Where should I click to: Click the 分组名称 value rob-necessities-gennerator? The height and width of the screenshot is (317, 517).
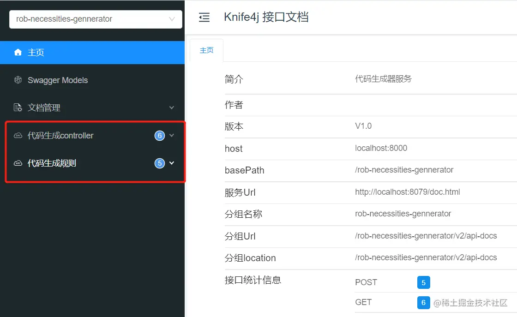tap(403, 214)
